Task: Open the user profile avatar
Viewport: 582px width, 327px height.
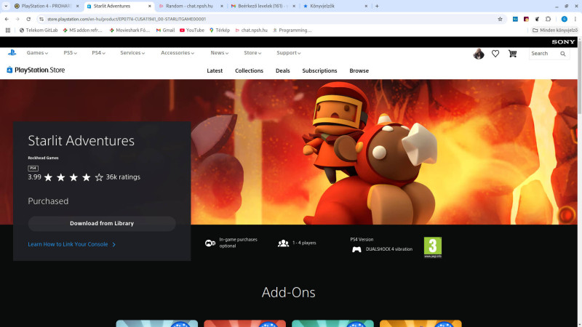Action: point(479,54)
